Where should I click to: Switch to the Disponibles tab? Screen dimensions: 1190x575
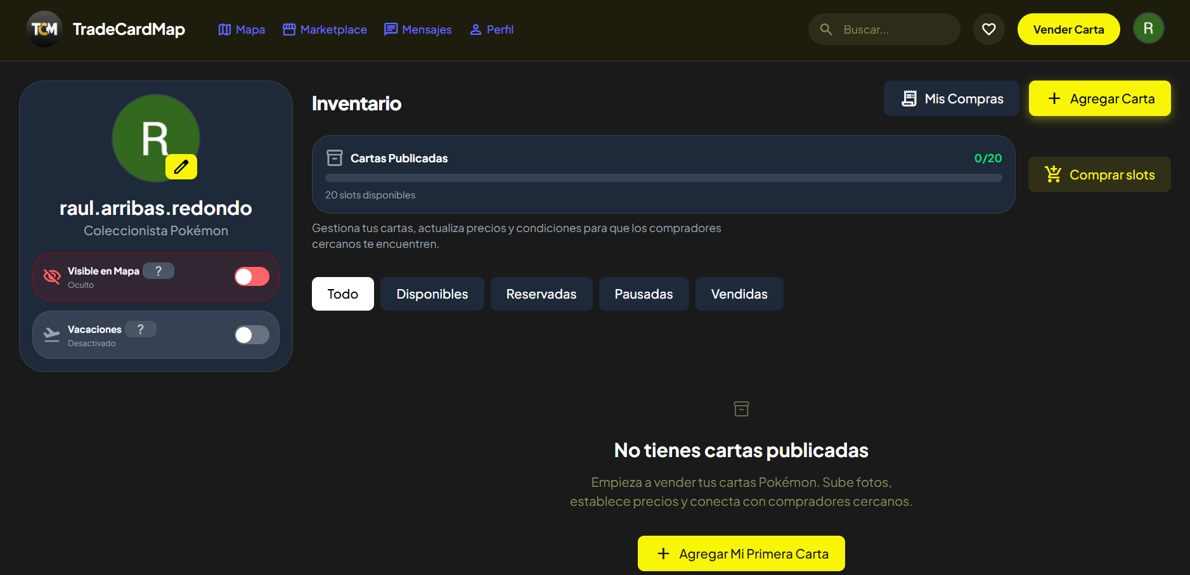432,294
